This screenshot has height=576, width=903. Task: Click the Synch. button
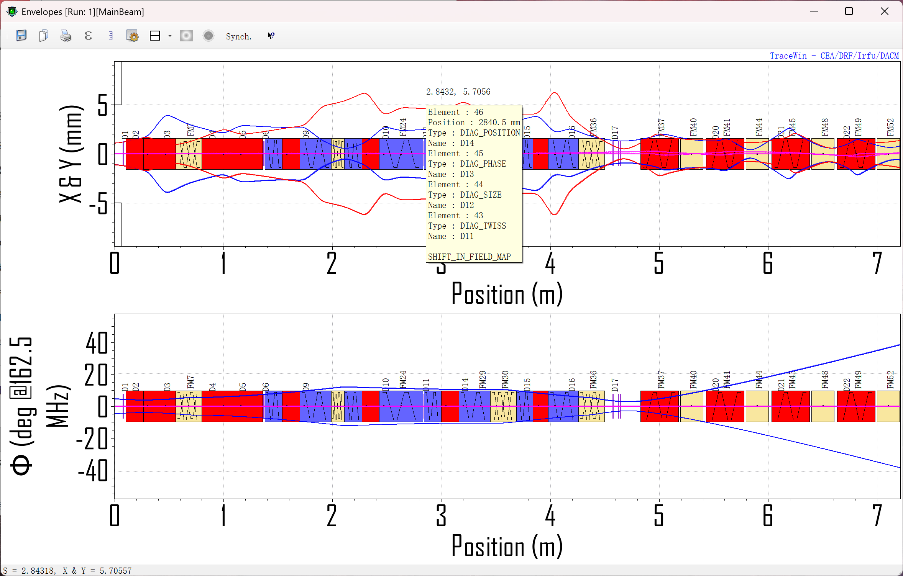pyautogui.click(x=238, y=36)
